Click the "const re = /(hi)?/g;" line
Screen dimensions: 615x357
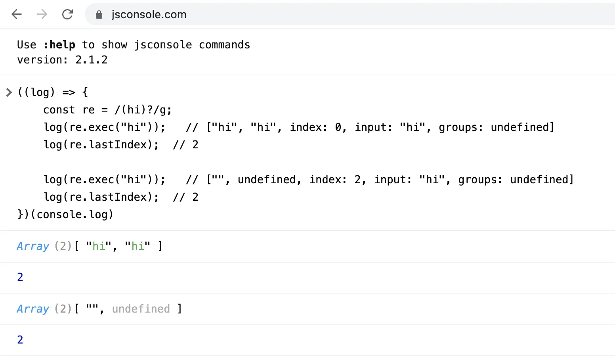tap(107, 110)
